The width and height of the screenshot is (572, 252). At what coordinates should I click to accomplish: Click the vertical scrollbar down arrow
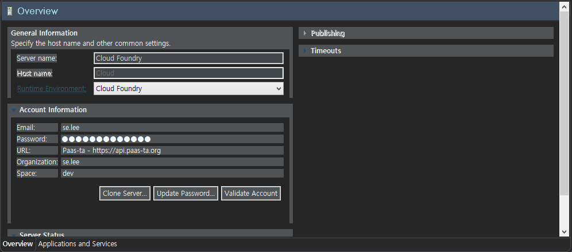(x=564, y=231)
